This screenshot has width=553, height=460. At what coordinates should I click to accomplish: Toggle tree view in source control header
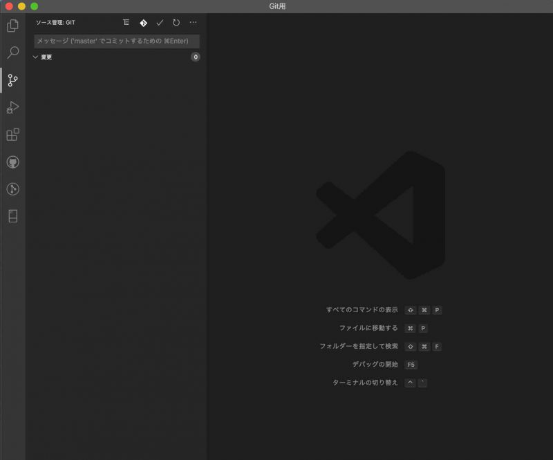coord(126,23)
